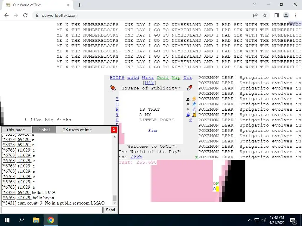Viewport: 302px width, 226px height.
Task: Click the red candy emoji link
Action: (x=189, y=88)
